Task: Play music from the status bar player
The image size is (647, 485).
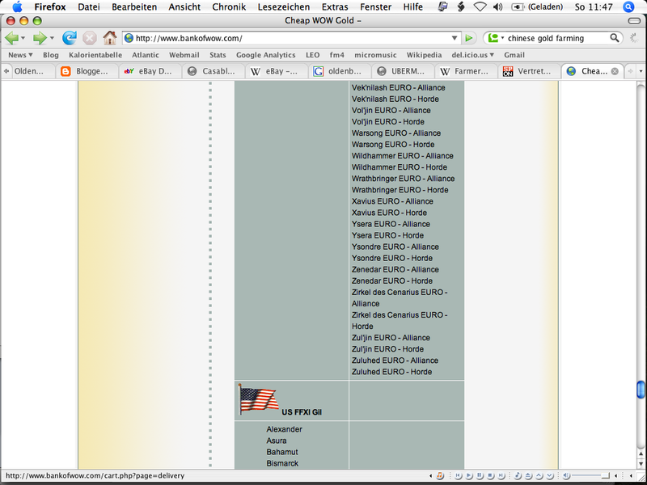Action: 469,476
